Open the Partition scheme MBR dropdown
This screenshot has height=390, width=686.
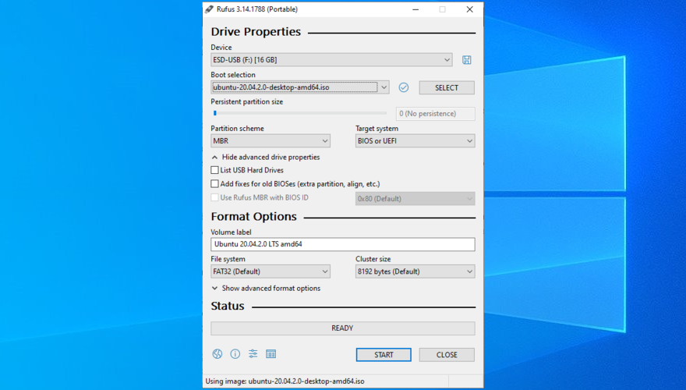pyautogui.click(x=270, y=141)
